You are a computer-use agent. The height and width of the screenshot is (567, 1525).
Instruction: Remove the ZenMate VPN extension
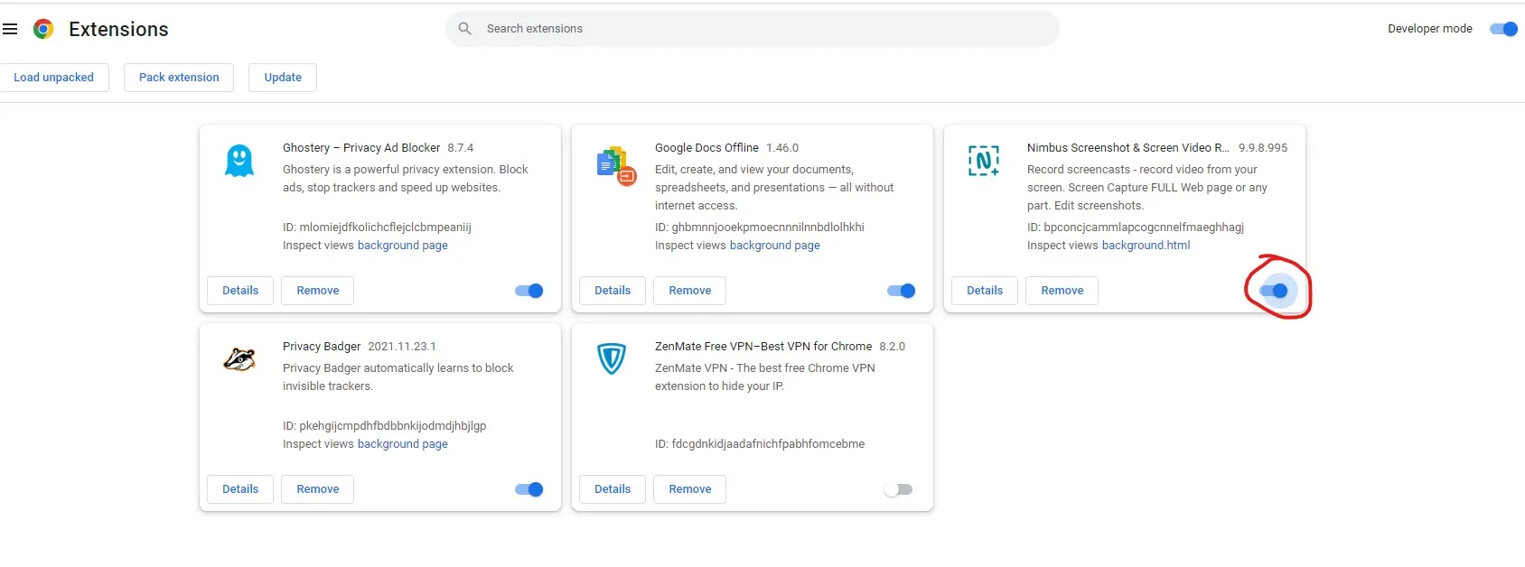coord(690,489)
